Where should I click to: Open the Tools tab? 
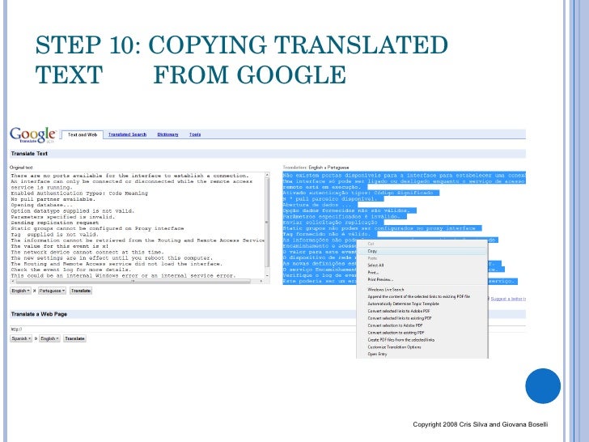click(194, 134)
